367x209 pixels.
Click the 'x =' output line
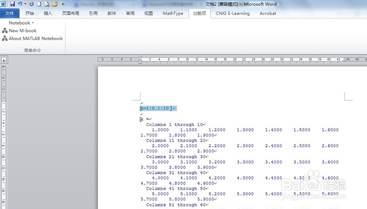click(x=146, y=119)
